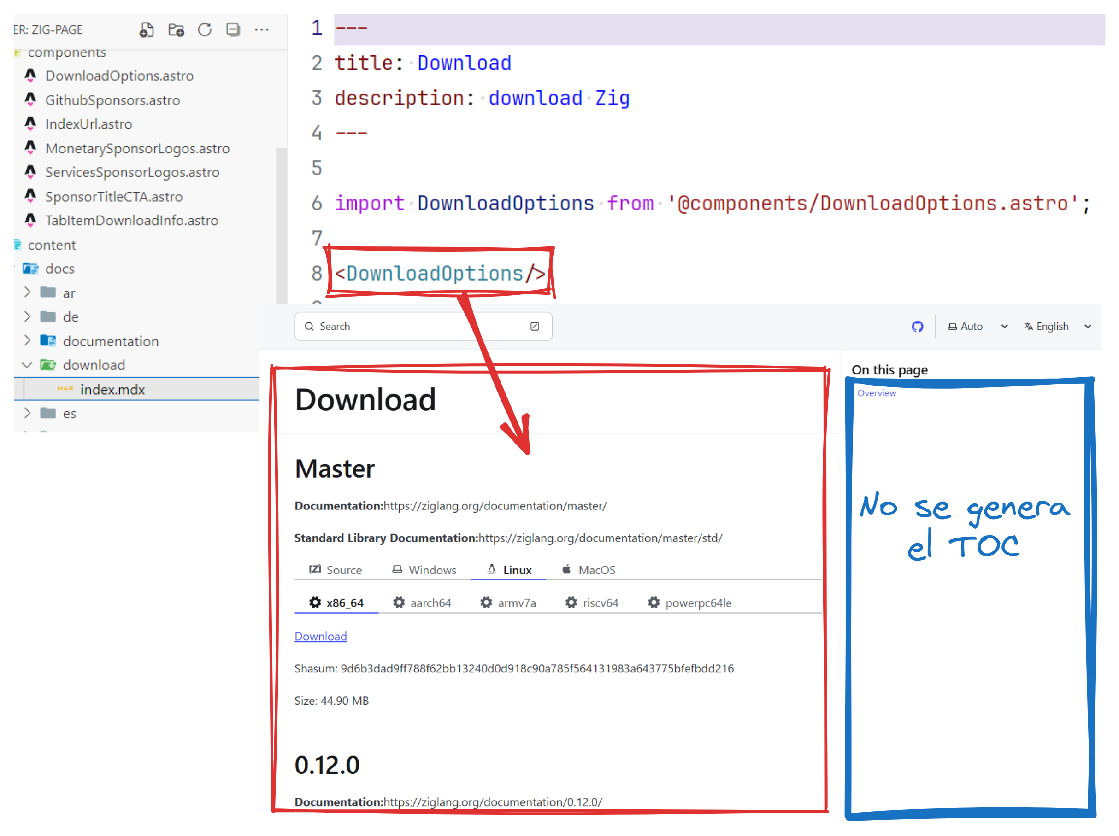Click the laptop icon beside Auto
This screenshot has height=836, width=1119.
pos(952,327)
